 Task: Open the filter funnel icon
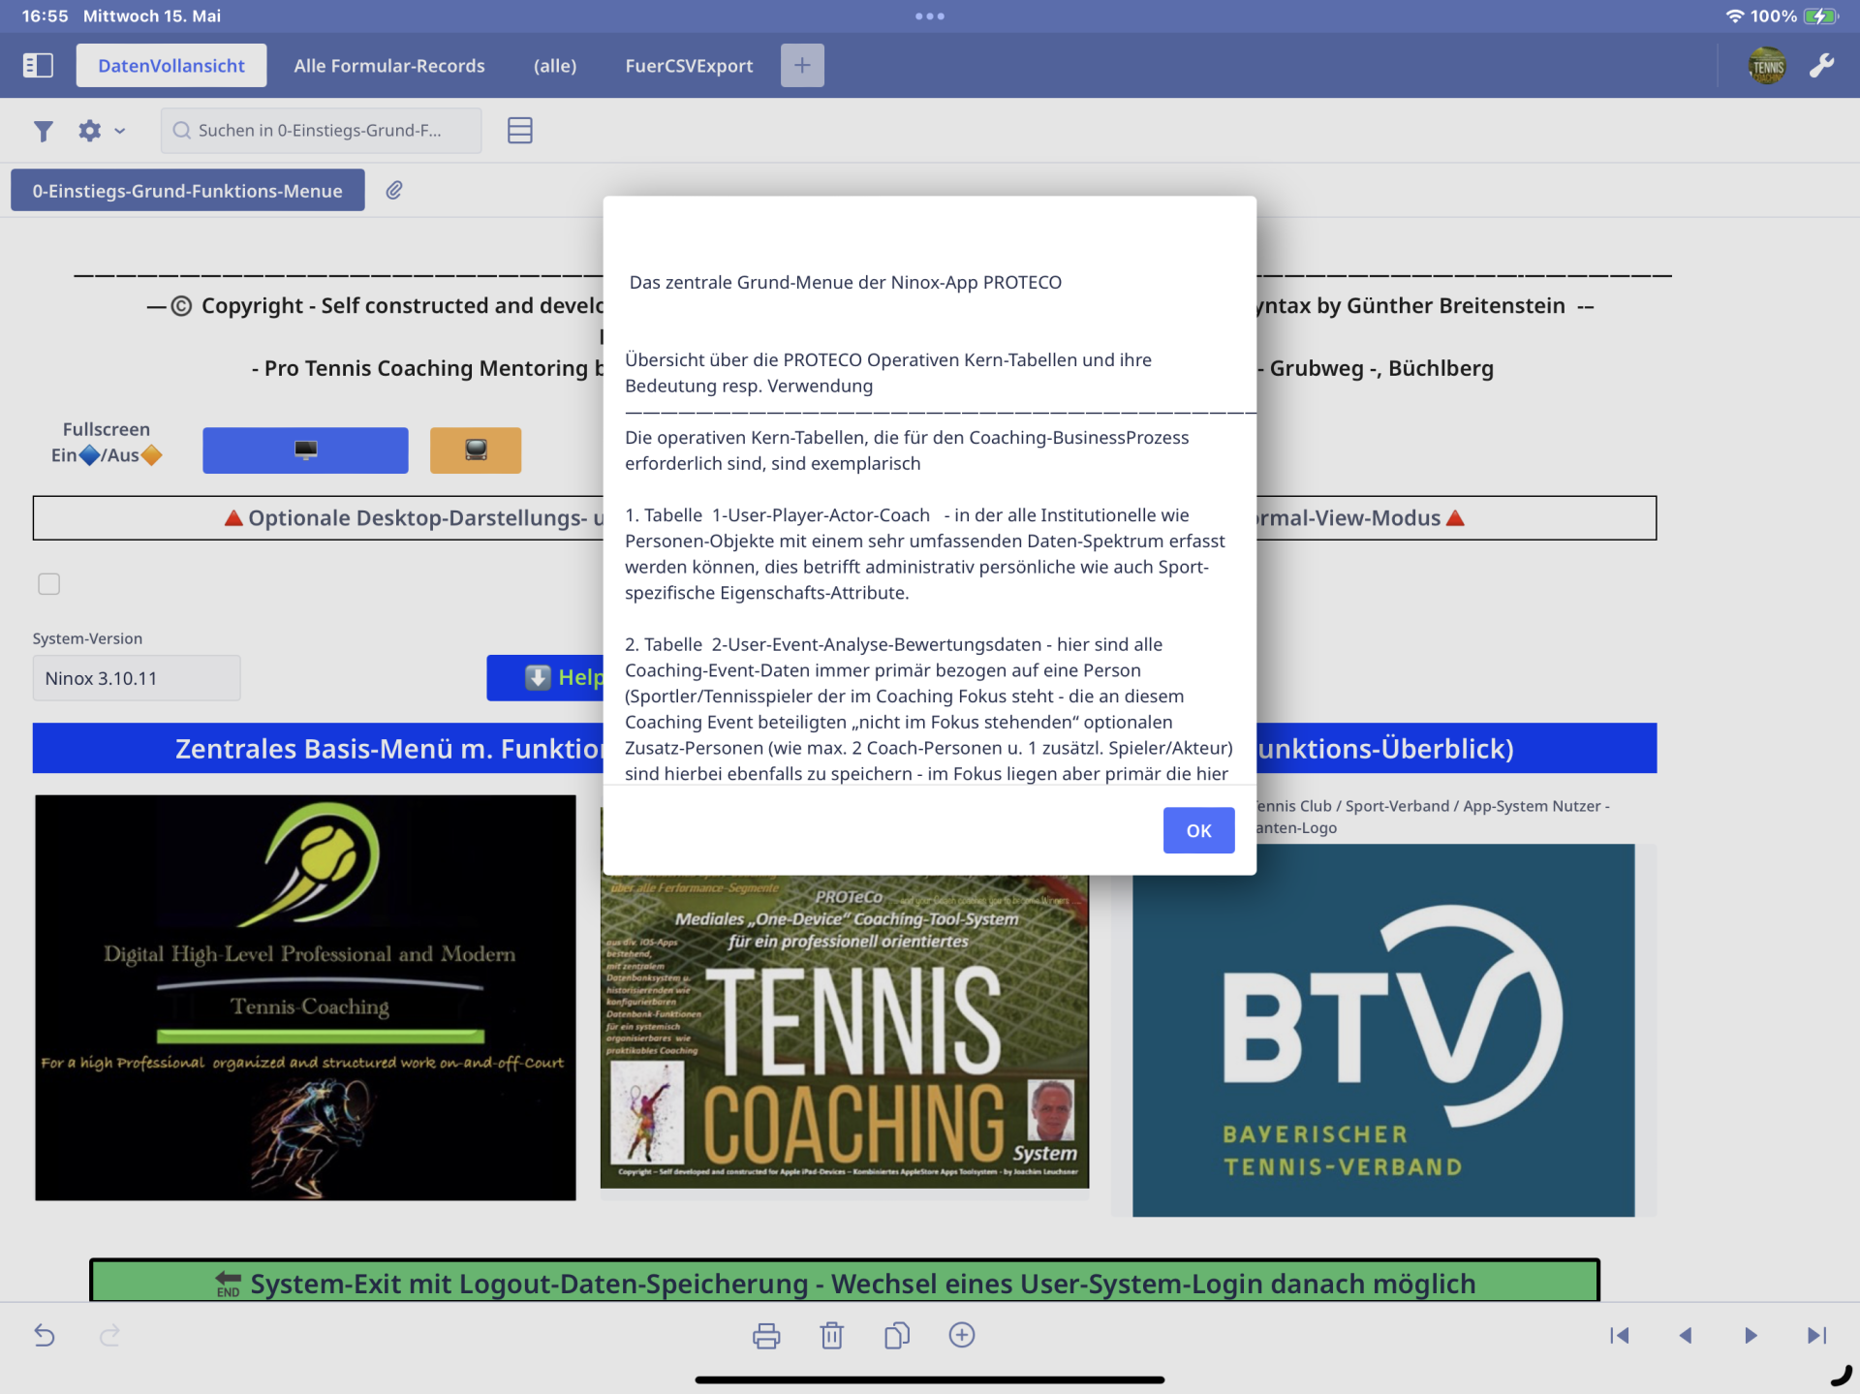[43, 131]
